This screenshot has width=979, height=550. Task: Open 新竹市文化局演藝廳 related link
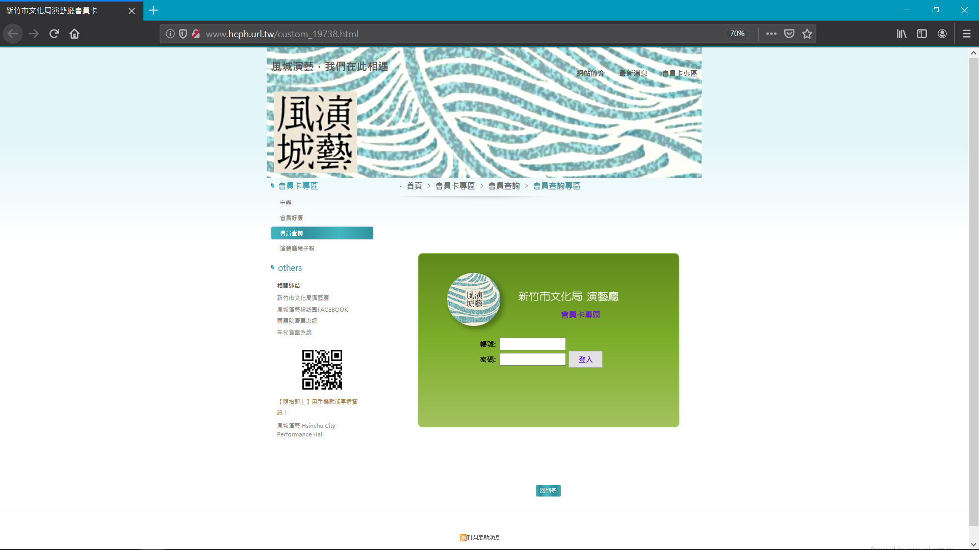point(303,298)
